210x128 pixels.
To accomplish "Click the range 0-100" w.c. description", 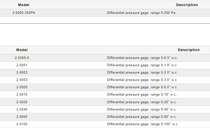I will pyautogui.click(x=143, y=124).
